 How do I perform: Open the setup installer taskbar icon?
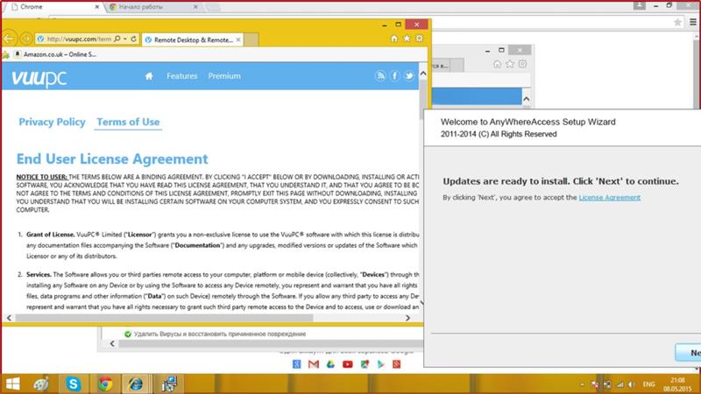169,383
